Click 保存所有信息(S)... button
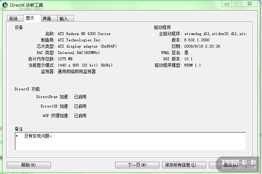This screenshot has height=174, width=262. click(184, 165)
